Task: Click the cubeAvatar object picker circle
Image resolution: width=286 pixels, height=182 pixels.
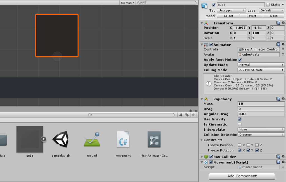Action: tap(283, 54)
